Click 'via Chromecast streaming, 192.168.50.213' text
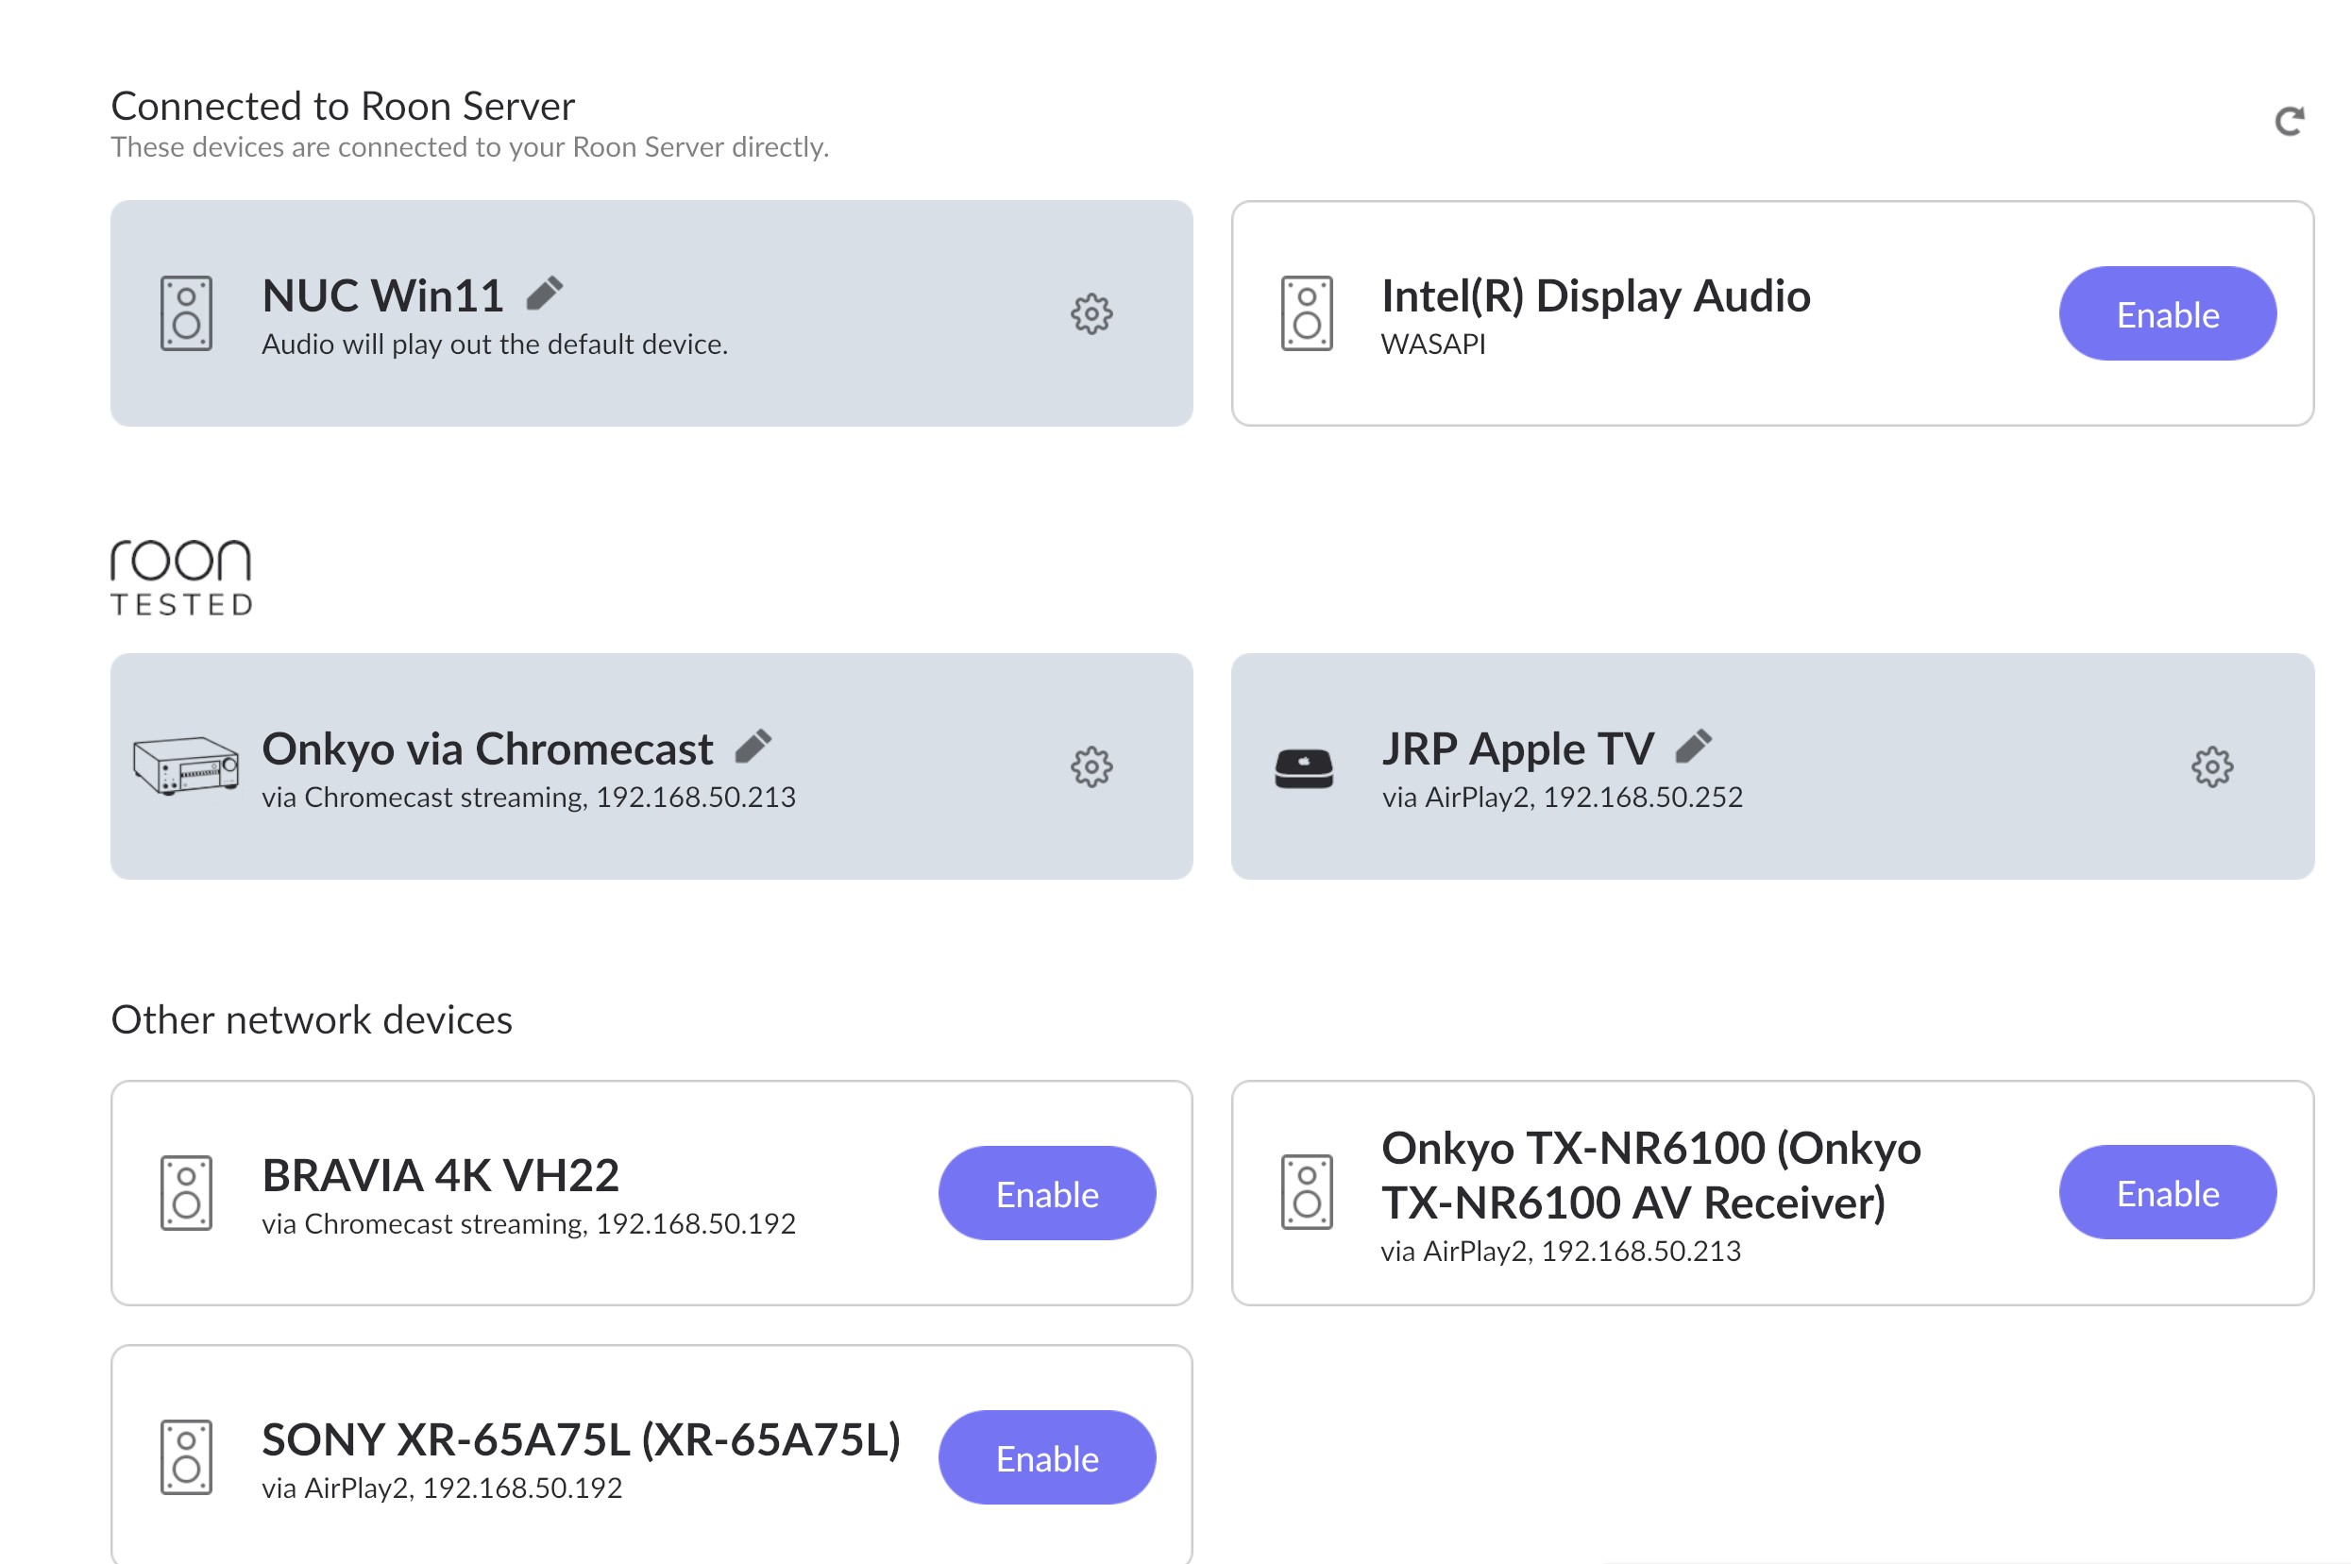This screenshot has width=2351, height=1564. (529, 797)
